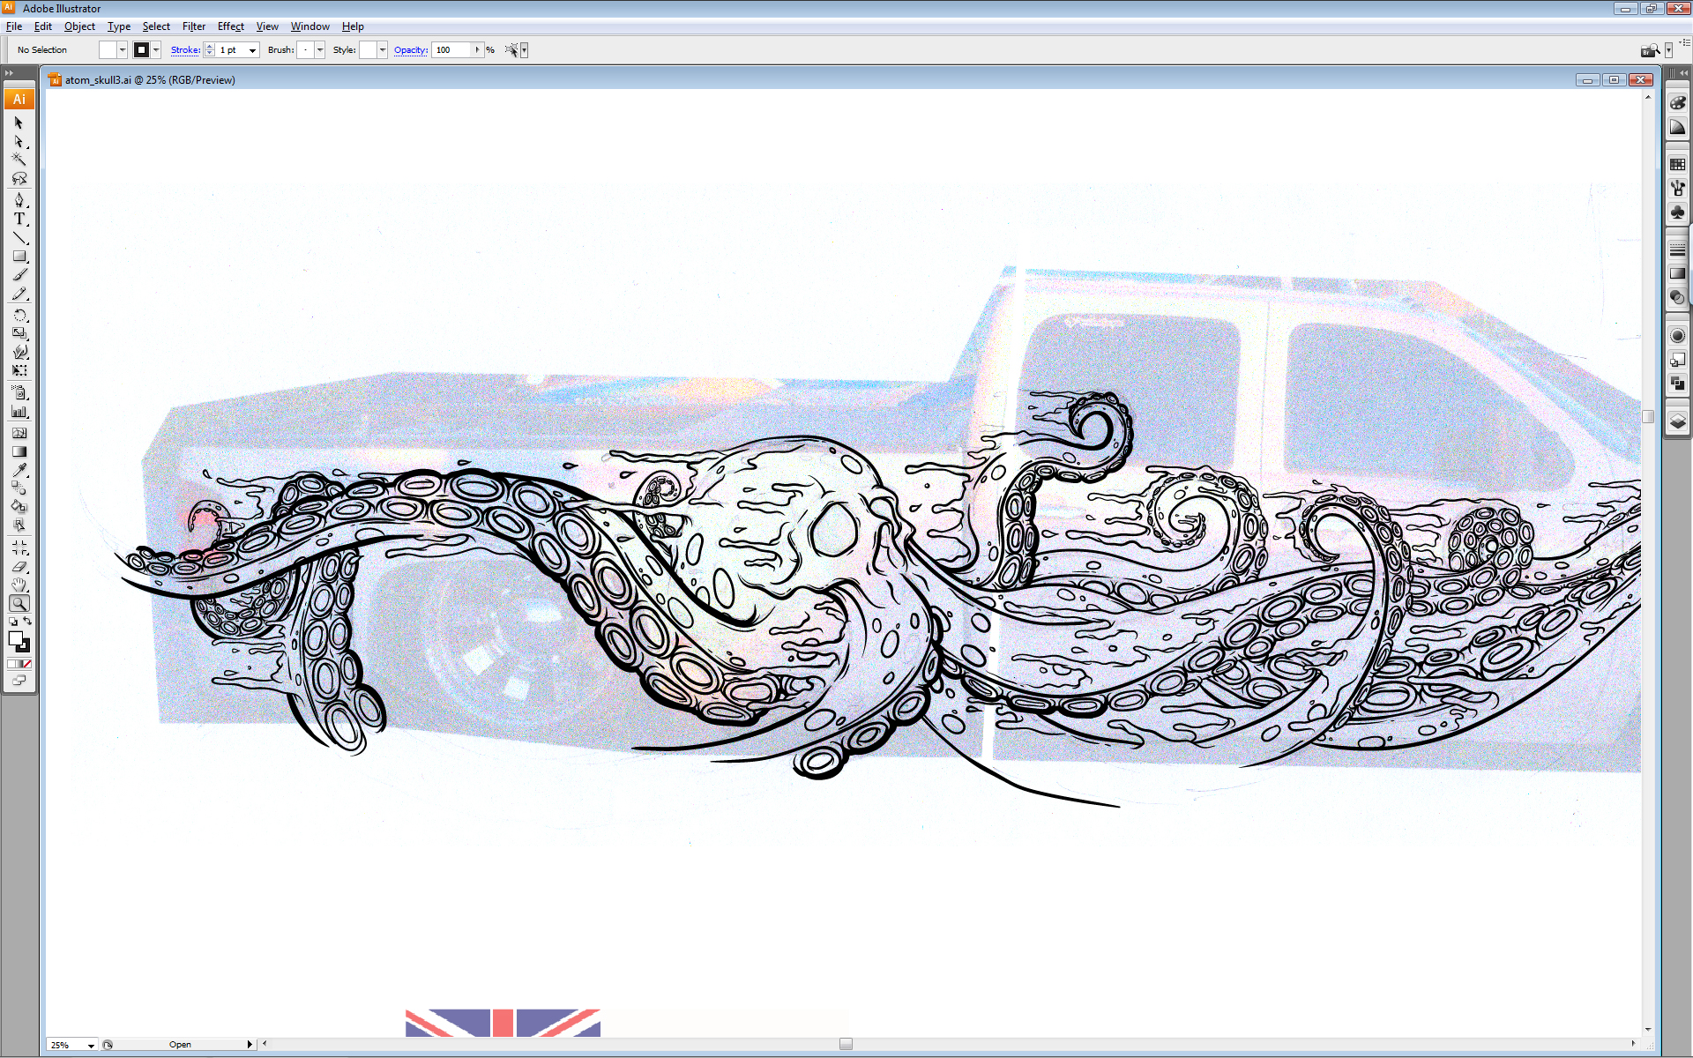Select the Type tool

point(19,219)
